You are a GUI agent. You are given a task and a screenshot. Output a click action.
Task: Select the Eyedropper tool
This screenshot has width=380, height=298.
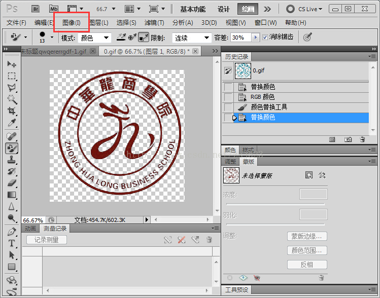tap(11, 123)
